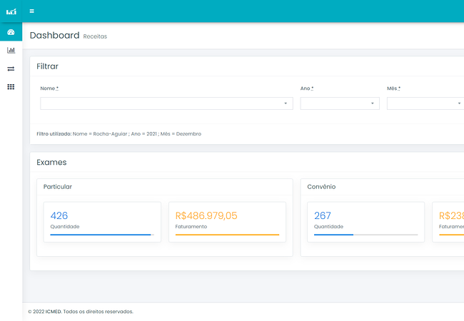Image resolution: width=464 pixels, height=321 pixels.
Task: Click the Quantidade label under 426
Action: (65, 226)
